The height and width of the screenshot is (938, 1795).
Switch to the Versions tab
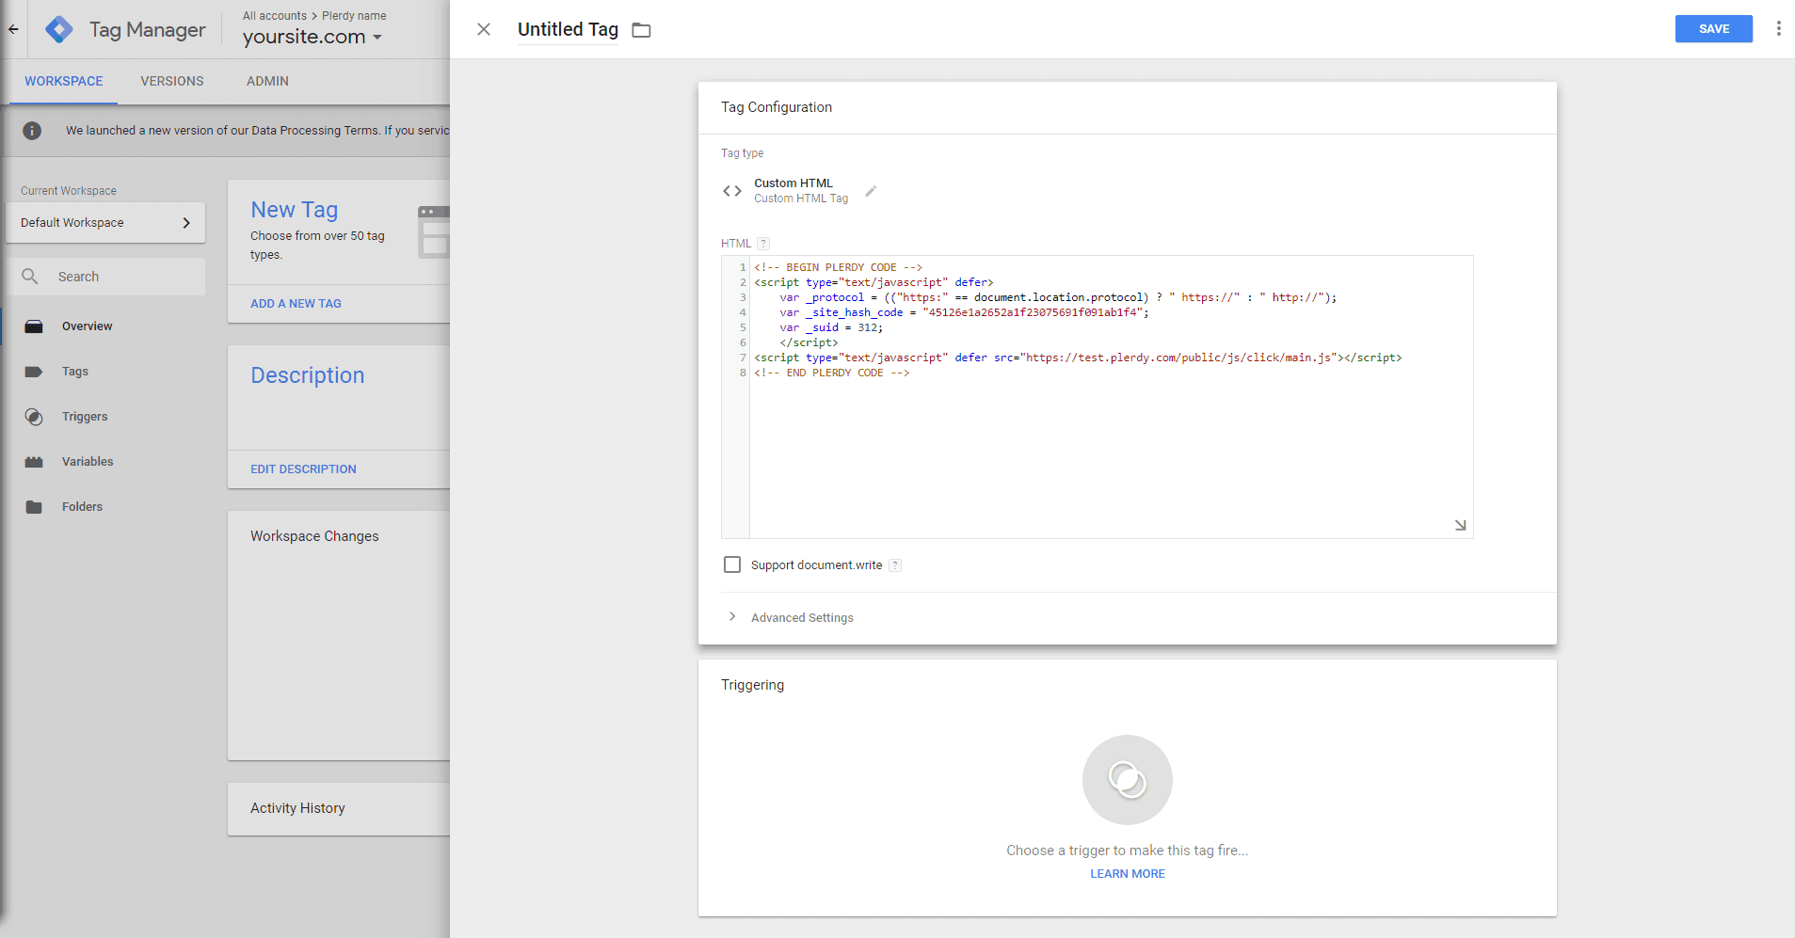[x=172, y=81]
